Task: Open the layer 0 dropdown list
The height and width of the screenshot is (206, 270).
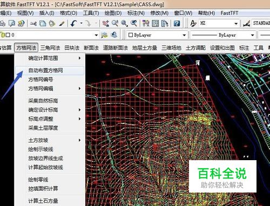Action: (x=96, y=35)
